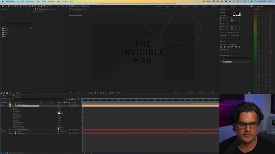Open the font family dropdown in Character panel

(x=226, y=12)
